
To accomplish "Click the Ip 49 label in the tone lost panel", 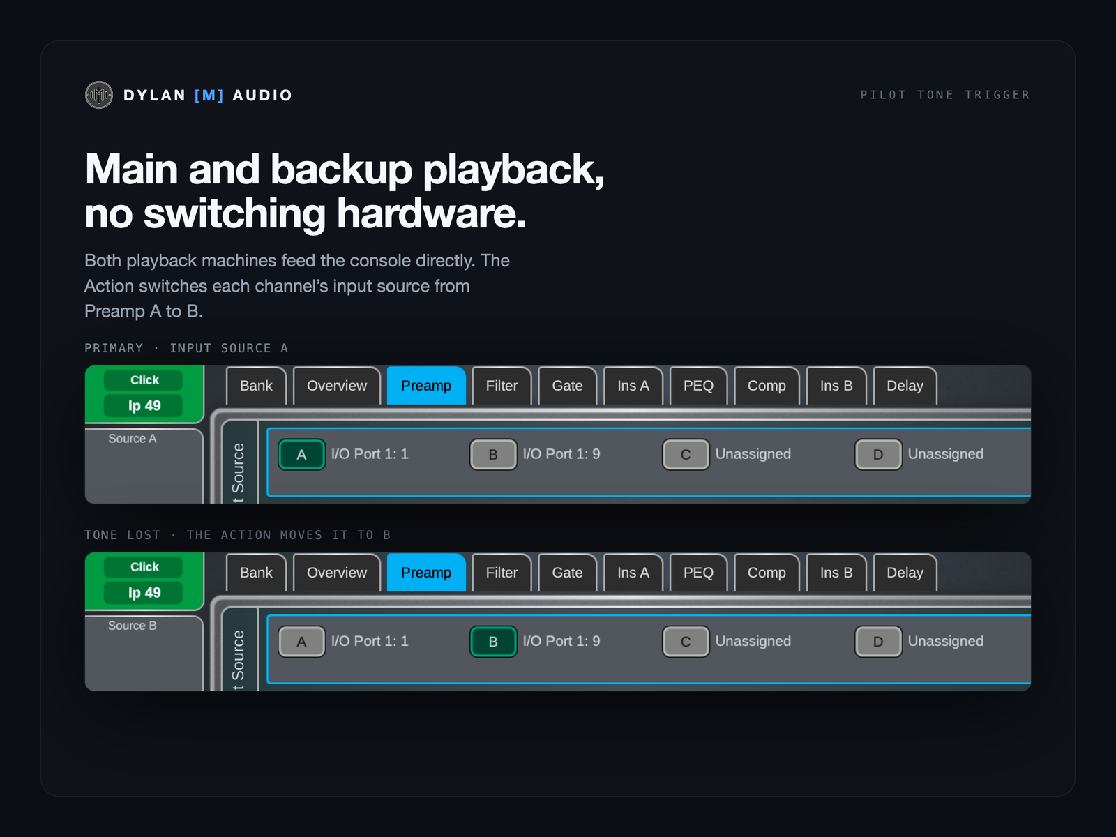I will (x=144, y=593).
